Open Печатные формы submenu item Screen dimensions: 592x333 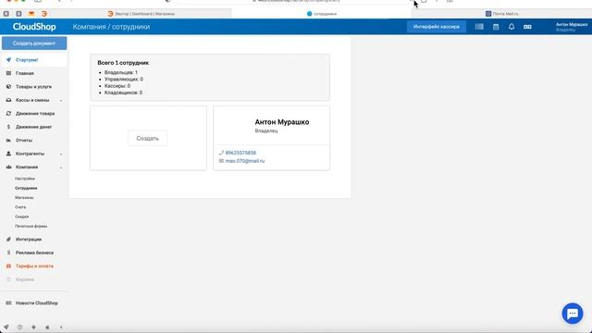click(31, 226)
